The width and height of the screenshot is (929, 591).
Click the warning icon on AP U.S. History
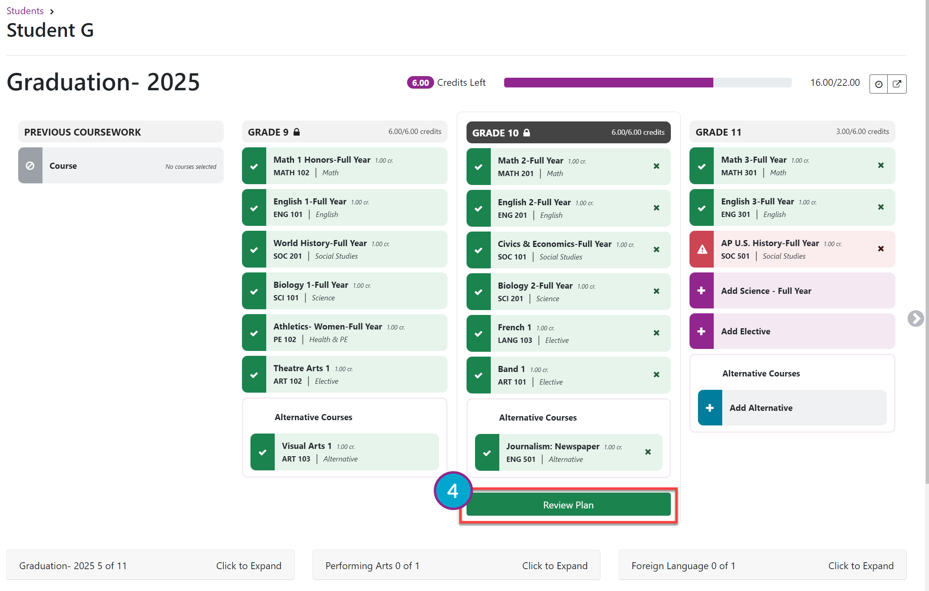702,249
